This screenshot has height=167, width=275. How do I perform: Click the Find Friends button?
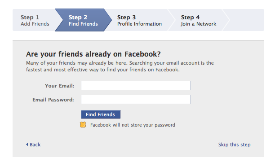point(101,114)
